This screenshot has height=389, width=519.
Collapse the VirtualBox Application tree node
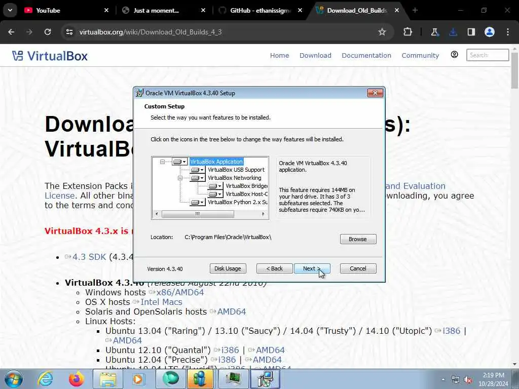pos(162,162)
